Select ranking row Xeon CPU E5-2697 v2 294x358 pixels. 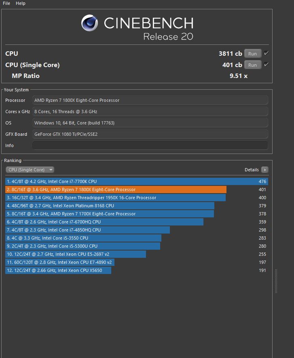pyautogui.click(x=137, y=254)
